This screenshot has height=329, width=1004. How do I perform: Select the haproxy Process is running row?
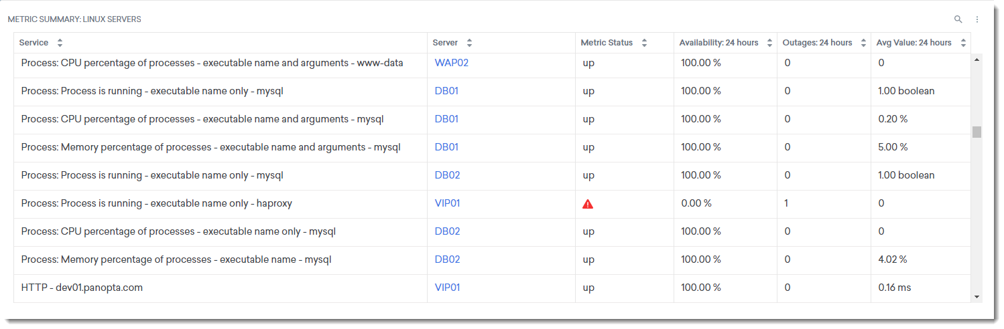pyautogui.click(x=157, y=203)
